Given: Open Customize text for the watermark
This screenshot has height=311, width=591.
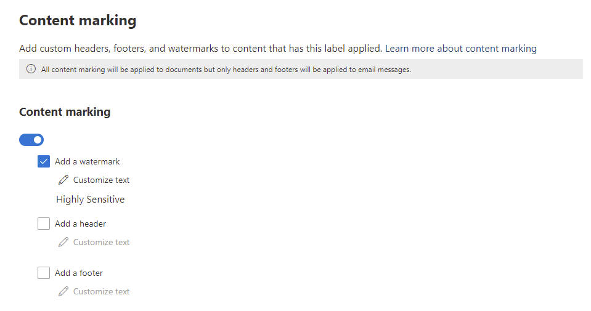Looking at the screenshot, I should pos(101,180).
